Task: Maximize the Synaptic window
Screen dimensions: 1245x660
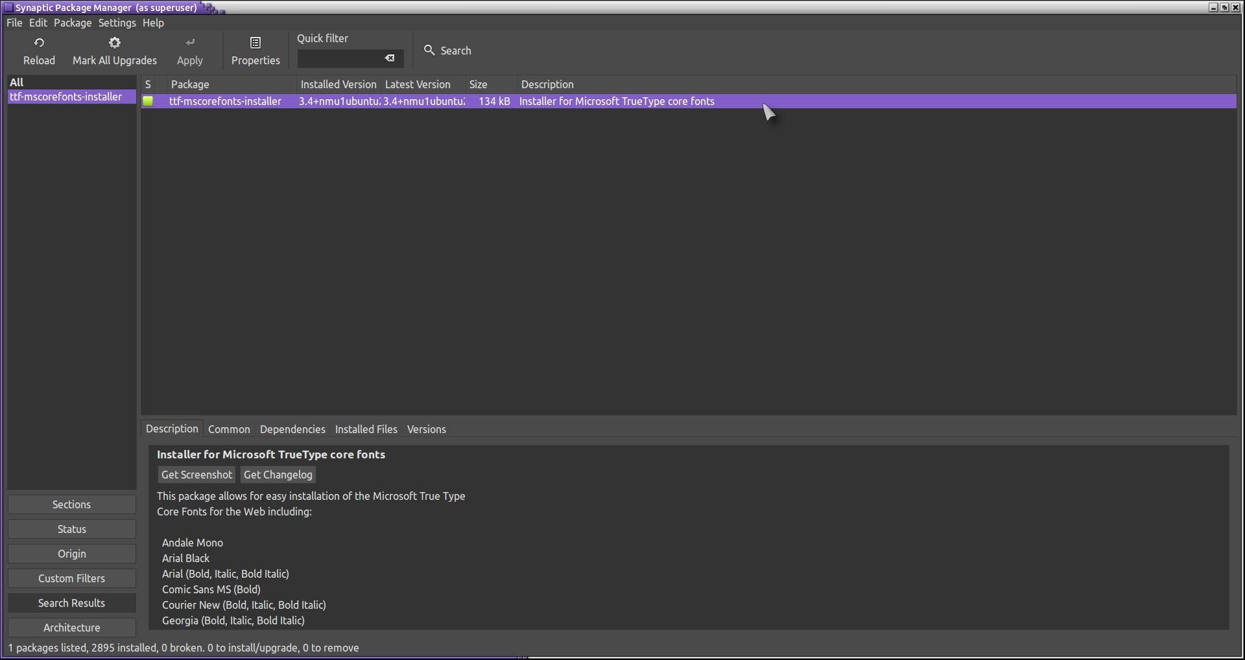Action: point(1224,8)
